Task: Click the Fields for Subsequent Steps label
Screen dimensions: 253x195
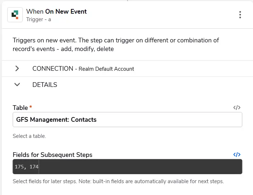Action: 52,155
